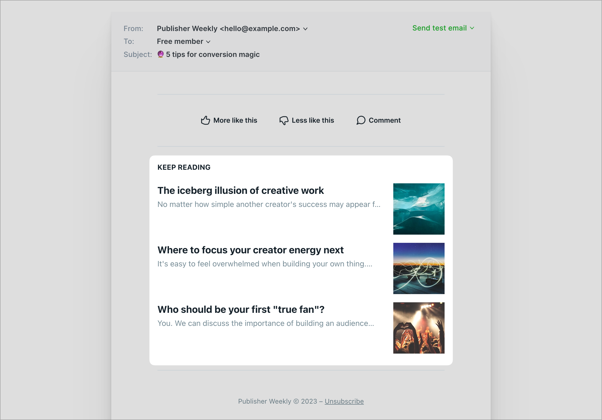Click the Comment speech bubble icon

(362, 120)
